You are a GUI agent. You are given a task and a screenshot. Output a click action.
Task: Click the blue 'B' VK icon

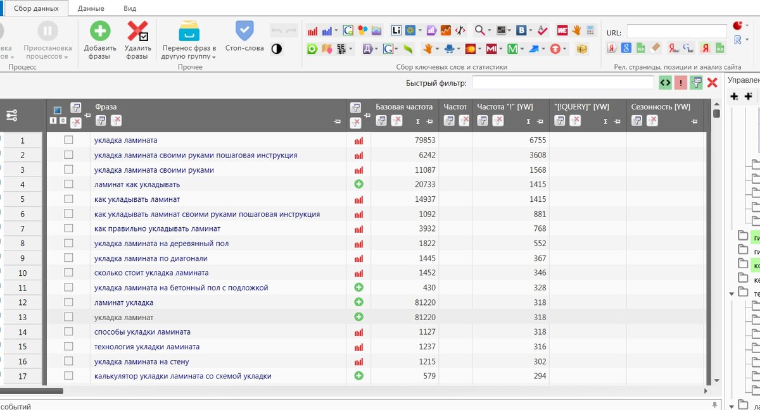[522, 30]
